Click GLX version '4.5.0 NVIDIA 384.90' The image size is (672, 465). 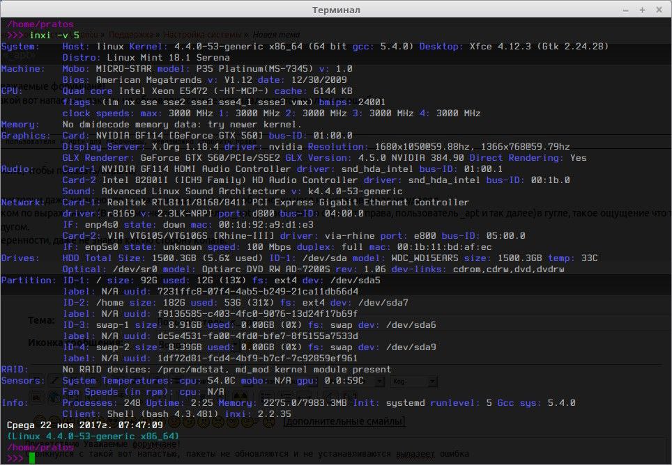pyautogui.click(x=411, y=157)
